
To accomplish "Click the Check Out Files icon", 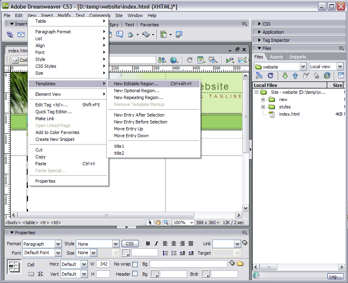I will (x=305, y=76).
